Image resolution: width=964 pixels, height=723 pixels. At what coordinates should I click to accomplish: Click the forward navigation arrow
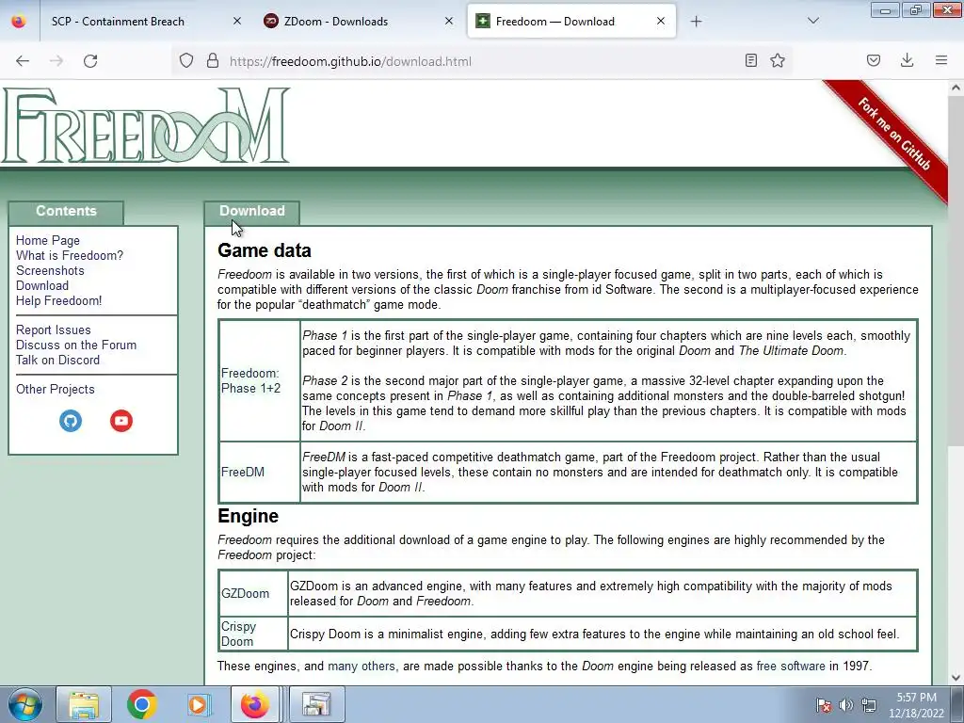[x=56, y=61]
